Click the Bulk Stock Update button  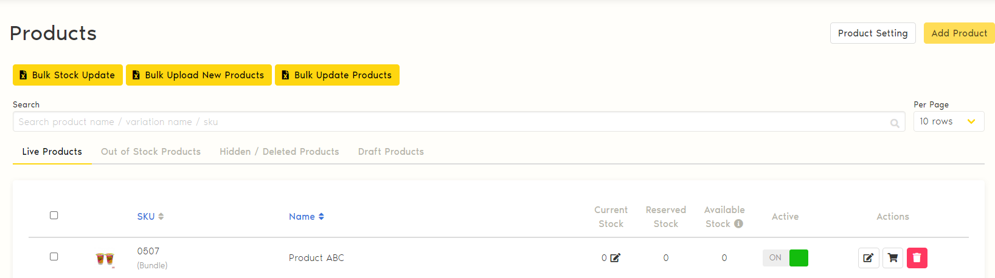click(x=68, y=75)
